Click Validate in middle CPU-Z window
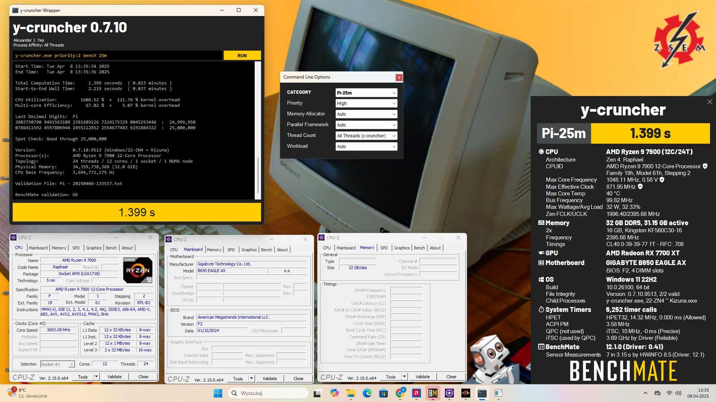716x402 pixels. (270, 379)
